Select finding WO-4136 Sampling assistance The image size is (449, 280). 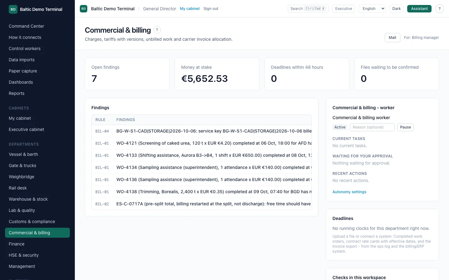(x=201, y=180)
